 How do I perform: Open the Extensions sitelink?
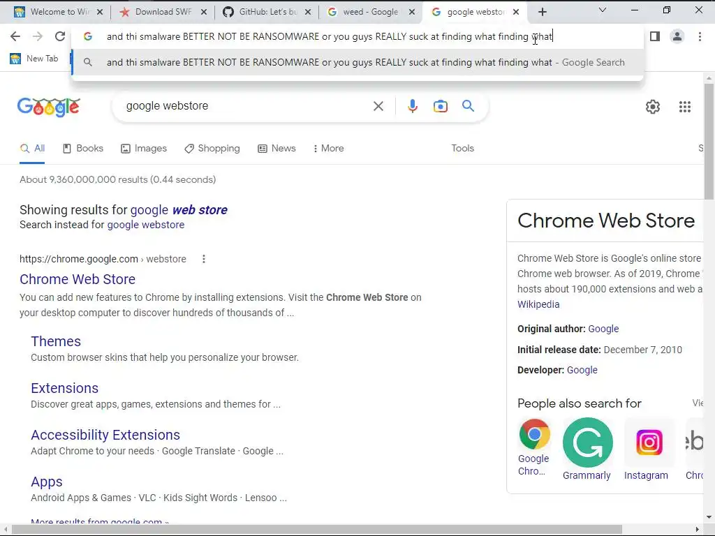pos(65,388)
